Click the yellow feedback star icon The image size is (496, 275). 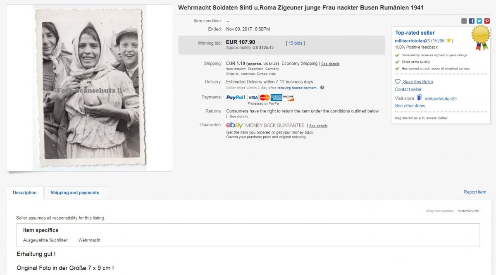tap(449, 41)
